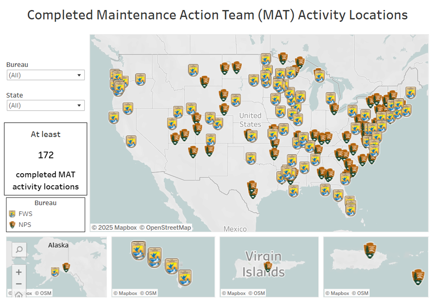Viewport: 434px width, 305px height.
Task: Select the FWS marker in Montana
Action: [x=193, y=70]
